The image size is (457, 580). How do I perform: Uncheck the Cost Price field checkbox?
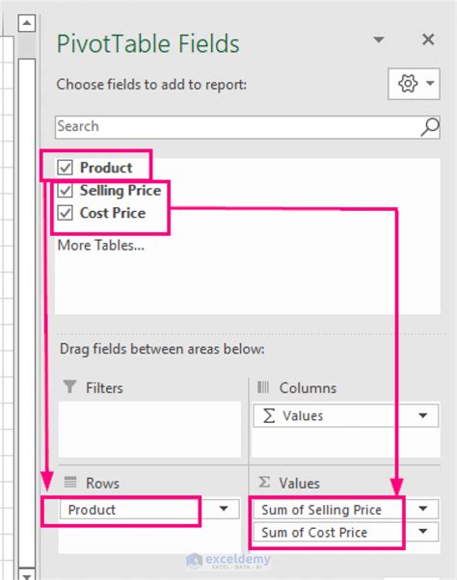66,213
